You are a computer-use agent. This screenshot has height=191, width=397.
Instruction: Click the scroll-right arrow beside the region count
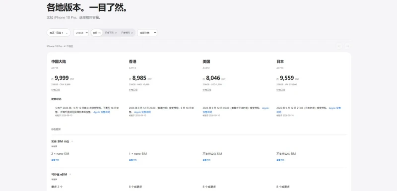point(348,46)
